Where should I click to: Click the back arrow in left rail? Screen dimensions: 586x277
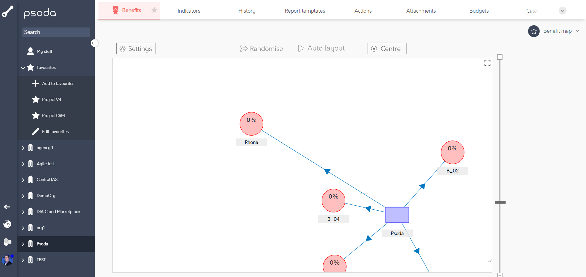[7, 207]
